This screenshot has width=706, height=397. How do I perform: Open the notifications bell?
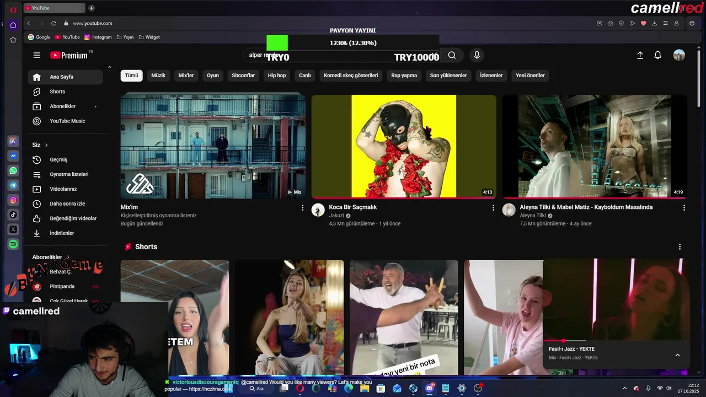pyautogui.click(x=657, y=55)
